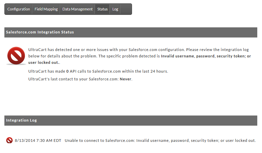The height and width of the screenshot is (153, 262).
Task: Go to the Log tab
Action: [115, 9]
